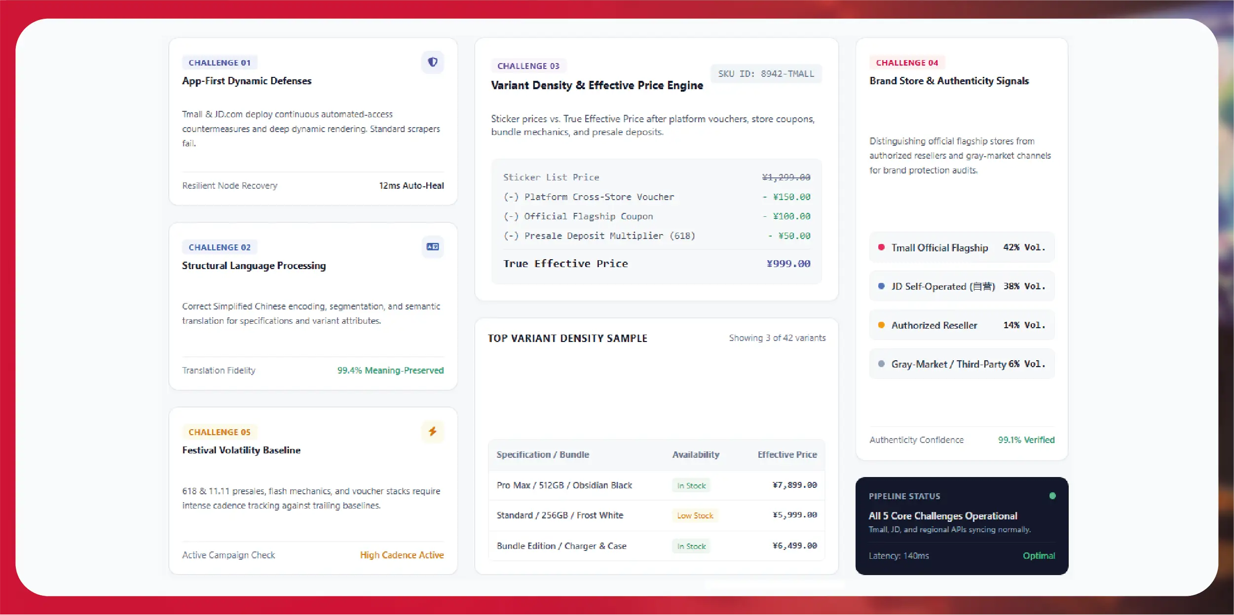Click the 99.1% Verified value
This screenshot has width=1234, height=615.
(1026, 440)
